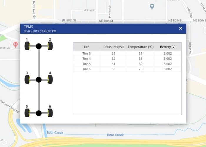Click the hospital marker on the map

point(16,45)
